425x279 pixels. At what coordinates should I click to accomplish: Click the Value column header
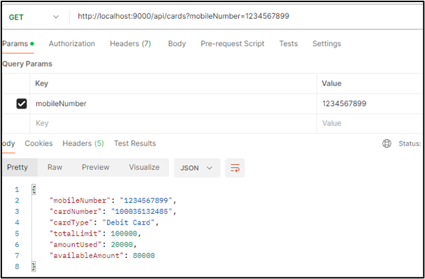tap(331, 83)
